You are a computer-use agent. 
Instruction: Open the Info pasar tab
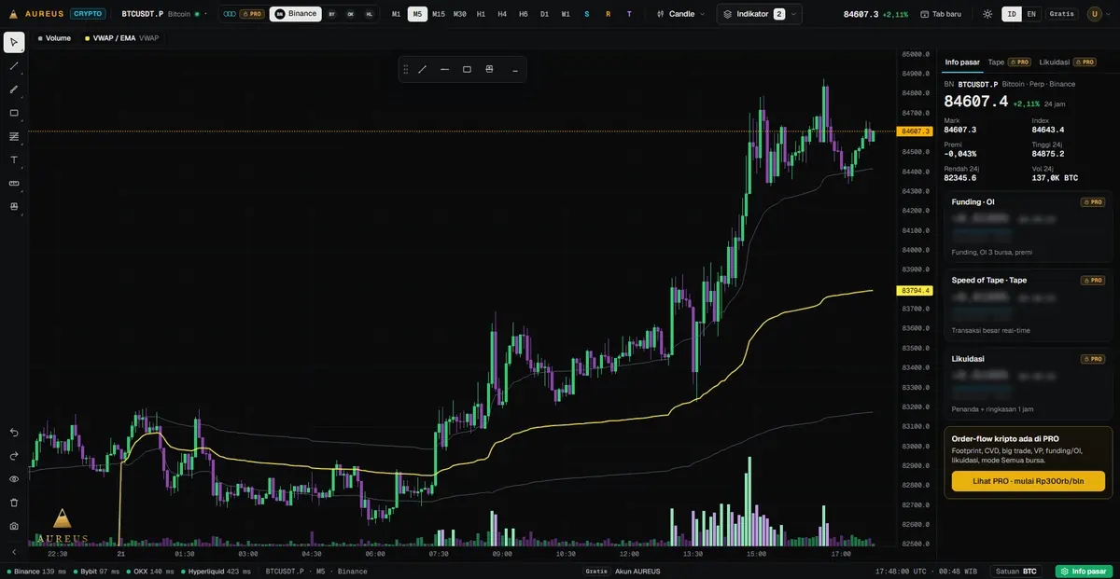pos(962,62)
